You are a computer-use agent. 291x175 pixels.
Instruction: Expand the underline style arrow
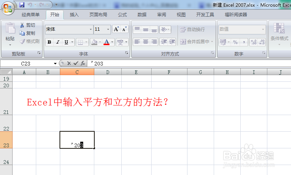(x=72, y=42)
